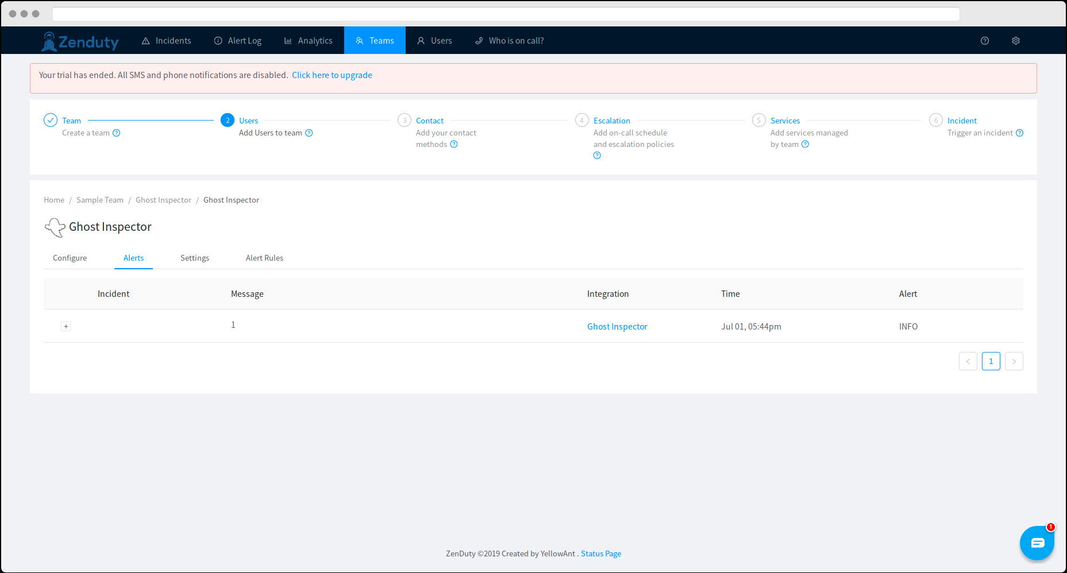The image size is (1067, 573).
Task: Click help icon below escalation policies
Action: click(x=598, y=156)
